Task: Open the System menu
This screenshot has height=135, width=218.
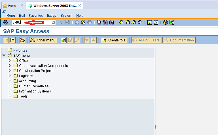Action: [66, 16]
